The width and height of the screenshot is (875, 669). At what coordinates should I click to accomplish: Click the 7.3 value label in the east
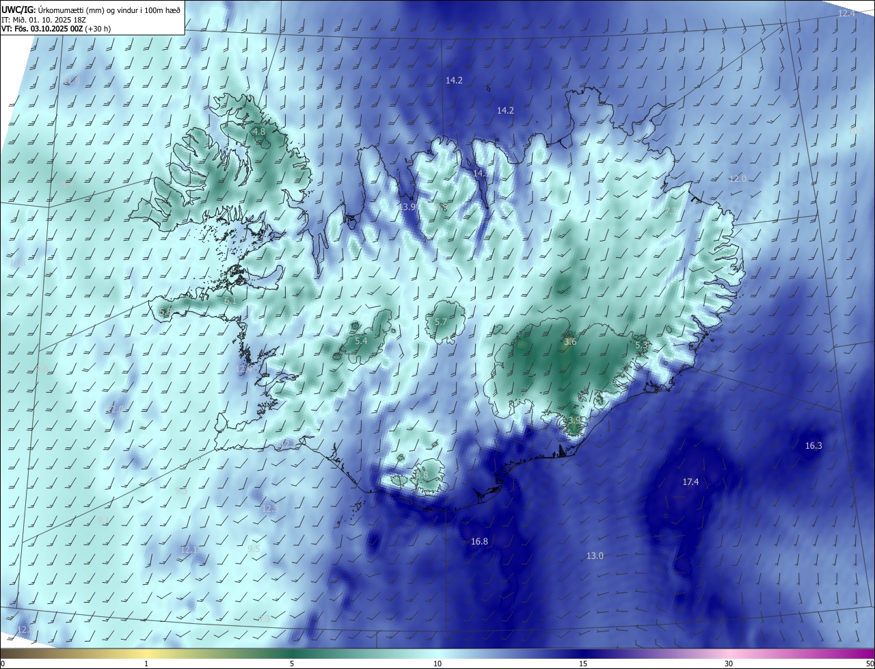click(x=670, y=212)
